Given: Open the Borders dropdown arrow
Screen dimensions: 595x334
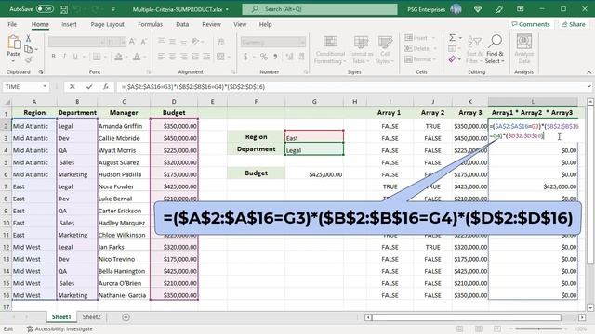Looking at the screenshot, I should pos(105,57).
